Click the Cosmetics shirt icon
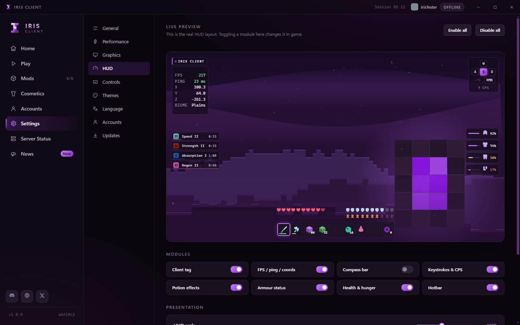 pos(13,94)
